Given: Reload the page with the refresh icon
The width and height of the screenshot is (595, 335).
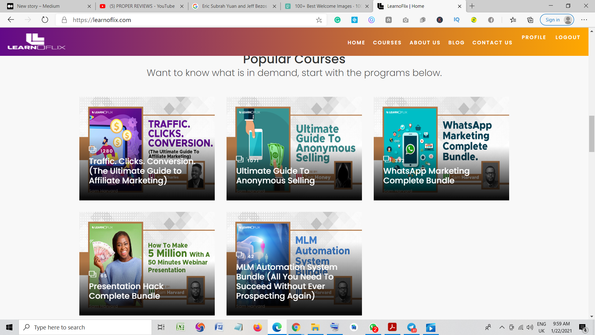Looking at the screenshot, I should [x=45, y=20].
